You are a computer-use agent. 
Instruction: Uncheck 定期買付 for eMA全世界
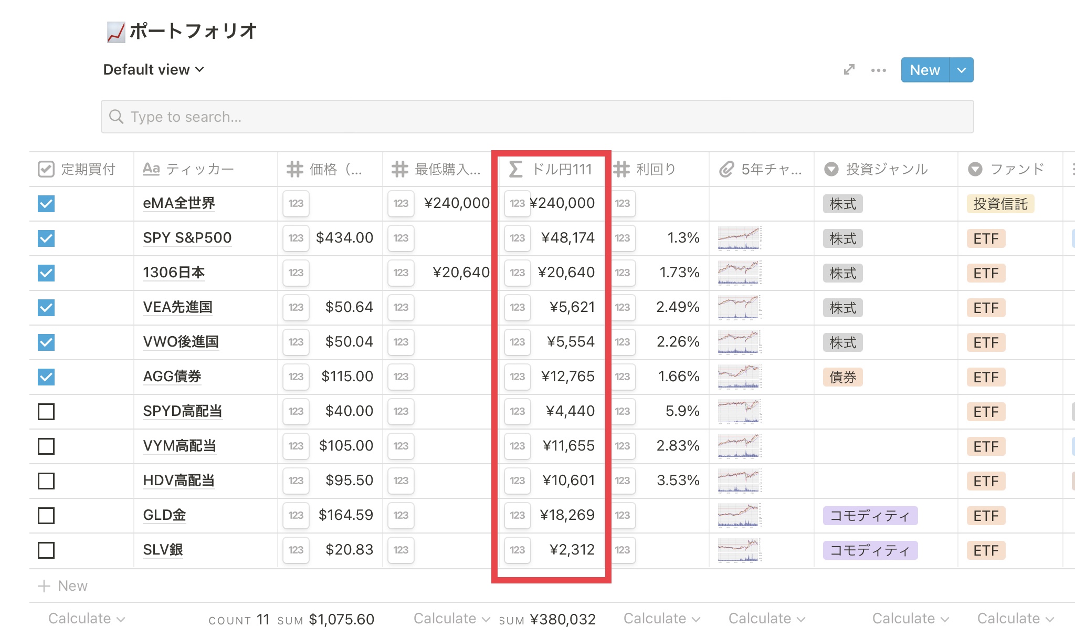tap(46, 204)
